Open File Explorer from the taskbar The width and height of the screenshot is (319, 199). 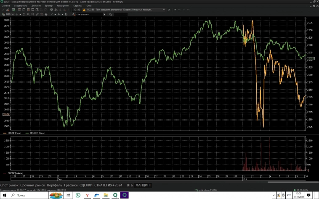(106, 195)
